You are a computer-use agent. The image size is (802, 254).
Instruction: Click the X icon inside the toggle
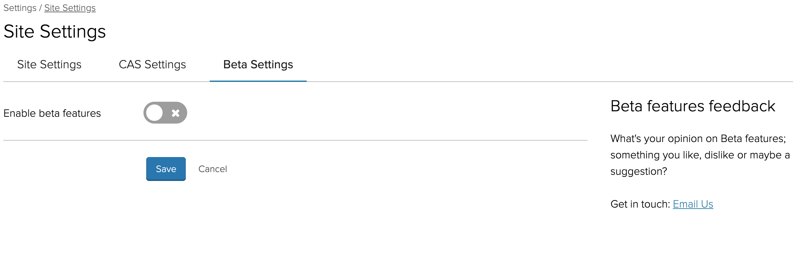click(x=176, y=113)
